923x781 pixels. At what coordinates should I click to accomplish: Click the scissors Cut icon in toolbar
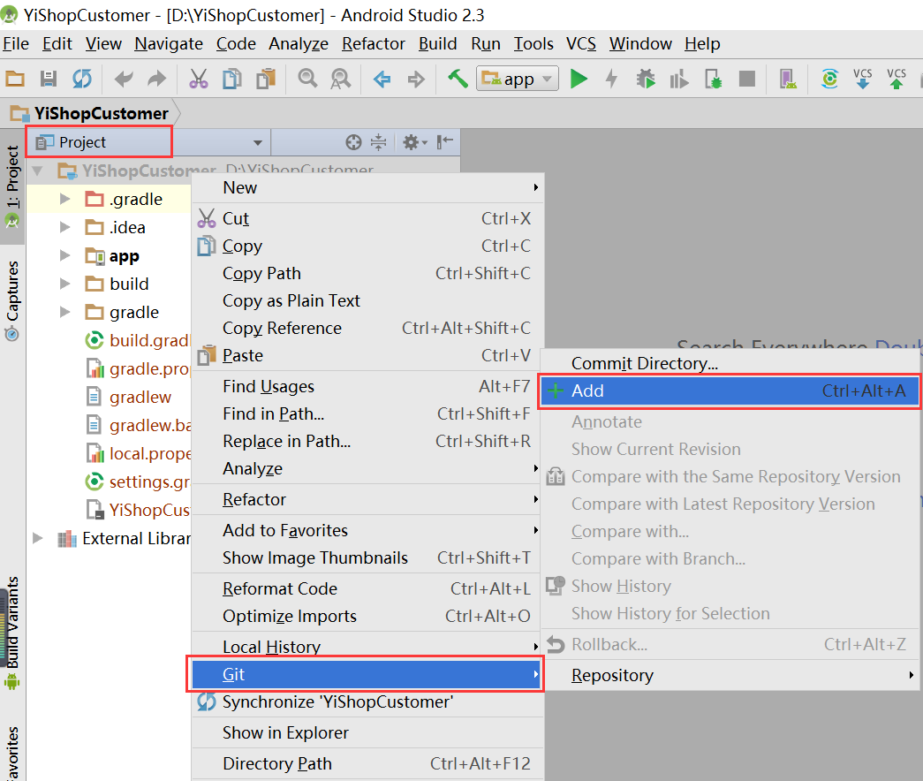(199, 79)
